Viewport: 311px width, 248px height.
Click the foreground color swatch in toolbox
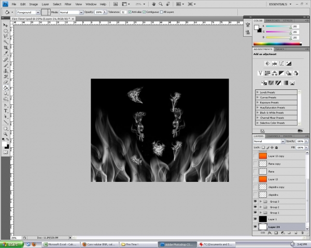pos(4,144)
